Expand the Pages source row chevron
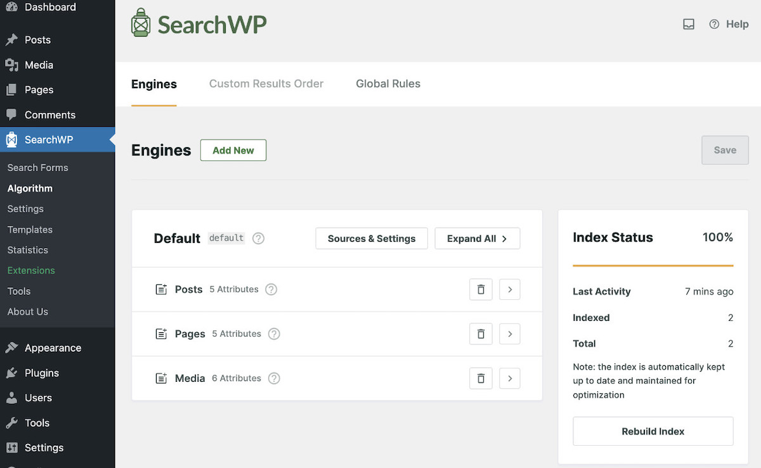This screenshot has width=761, height=468. coord(510,334)
